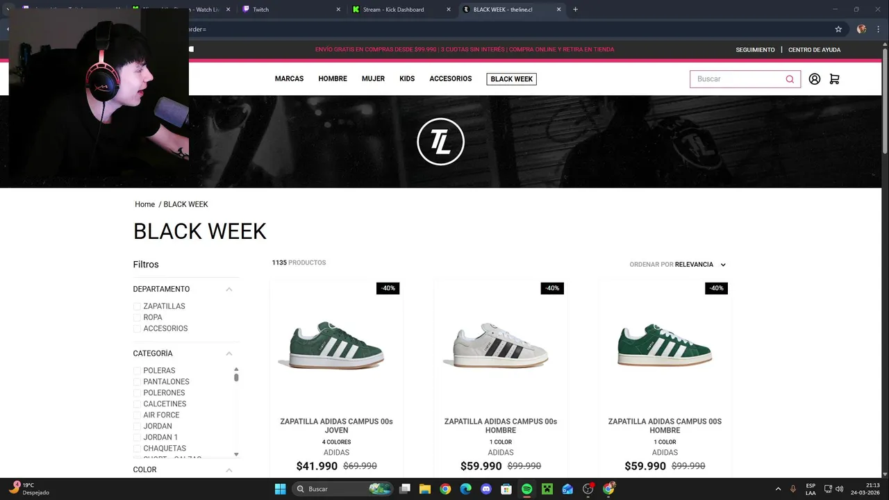Screen dimensions: 889x500
Task: Check the ROPA department filter
Action: [x=138, y=317]
